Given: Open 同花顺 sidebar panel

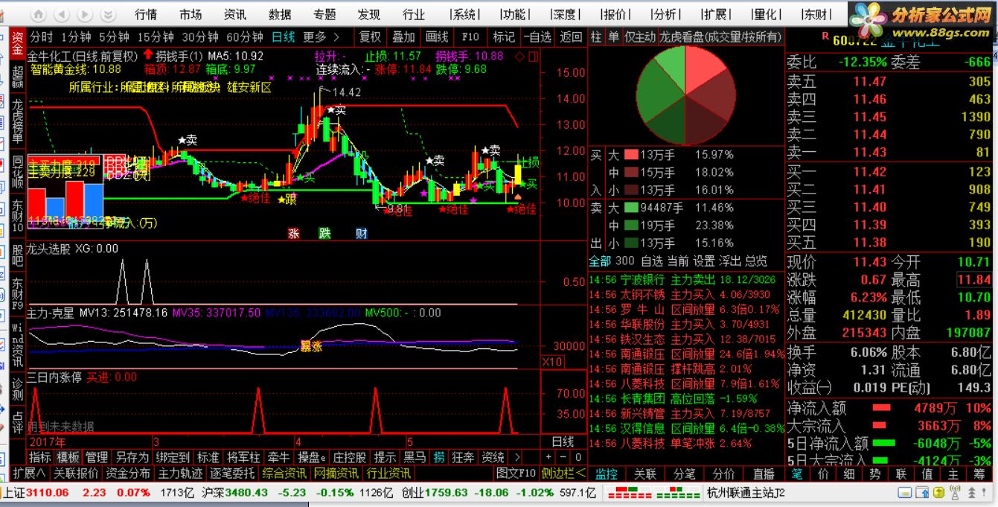Looking at the screenshot, I should tap(17, 171).
